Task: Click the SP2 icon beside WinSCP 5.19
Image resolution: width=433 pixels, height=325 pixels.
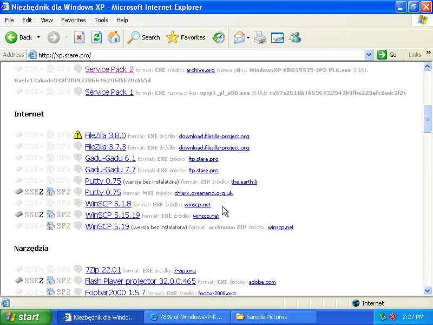Action: (x=50, y=226)
